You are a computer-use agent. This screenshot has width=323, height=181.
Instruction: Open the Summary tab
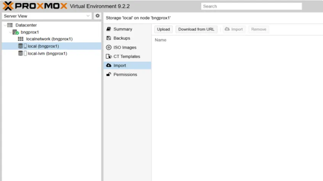tap(127, 29)
